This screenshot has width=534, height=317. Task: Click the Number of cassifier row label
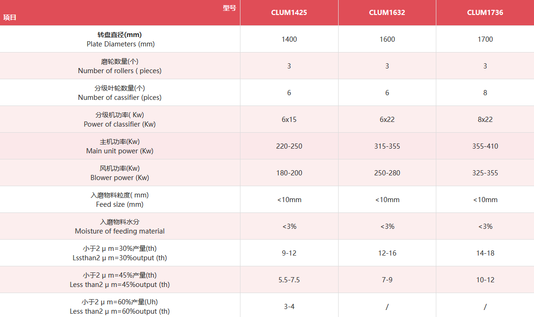tap(120, 93)
